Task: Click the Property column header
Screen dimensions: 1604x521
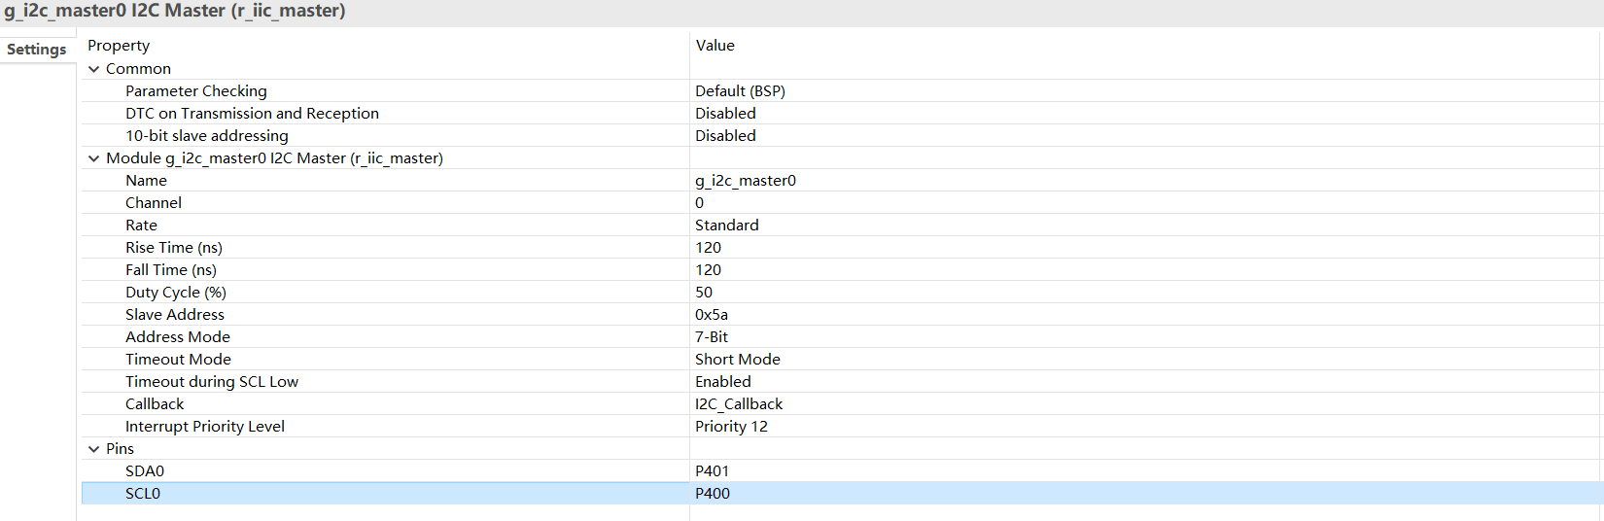Action: [x=119, y=46]
